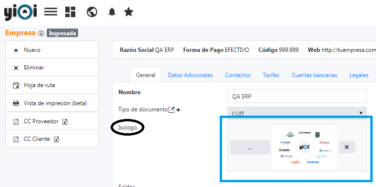Click the yiqi logo
The height and width of the screenshot is (187, 376).
pos(20,12)
